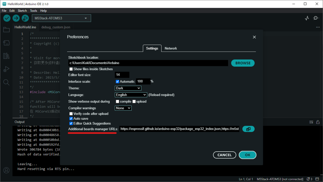Open the Compiler warnings dropdown
This screenshot has width=323, height=182.
pos(123,108)
